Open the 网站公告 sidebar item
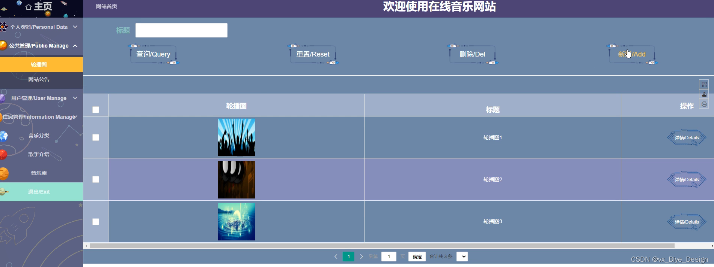The width and height of the screenshot is (714, 267). (41, 79)
